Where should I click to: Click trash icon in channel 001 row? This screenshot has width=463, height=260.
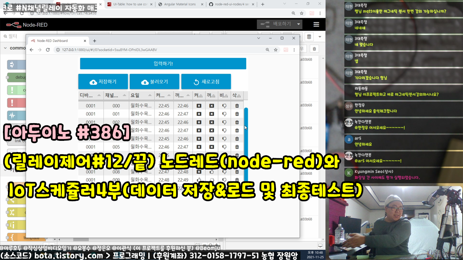point(237,114)
